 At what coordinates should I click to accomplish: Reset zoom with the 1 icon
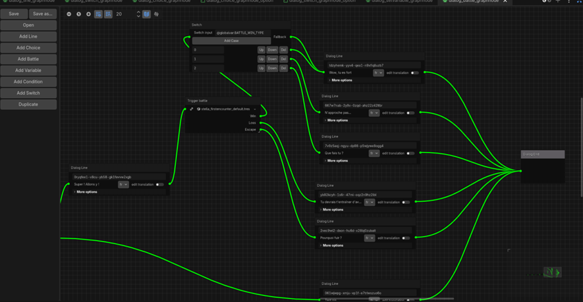point(78,14)
